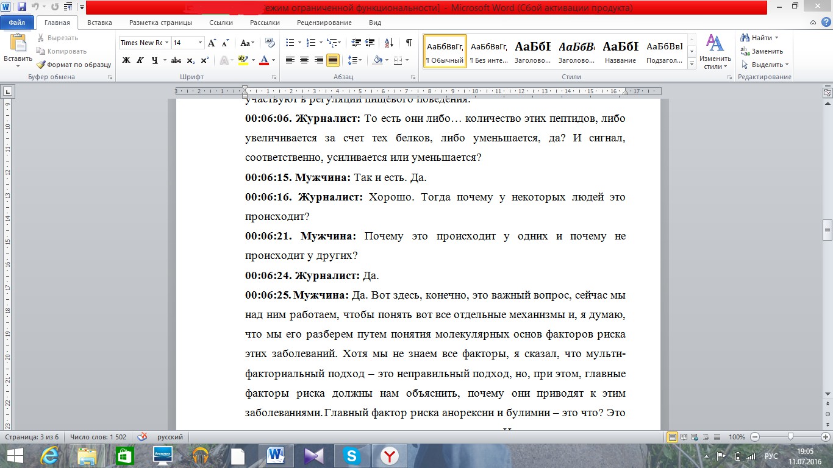Click the zoom in plus button
833x468 pixels.
coord(825,437)
